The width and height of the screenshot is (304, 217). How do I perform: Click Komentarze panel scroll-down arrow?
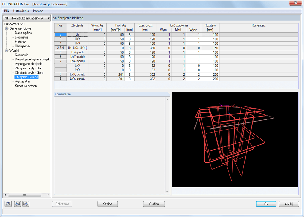167,192
